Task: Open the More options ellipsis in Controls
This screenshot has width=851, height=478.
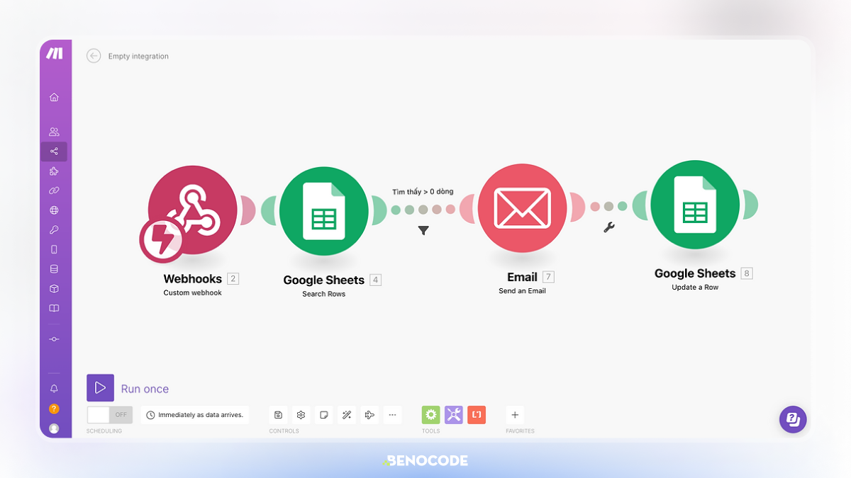Action: click(x=392, y=415)
